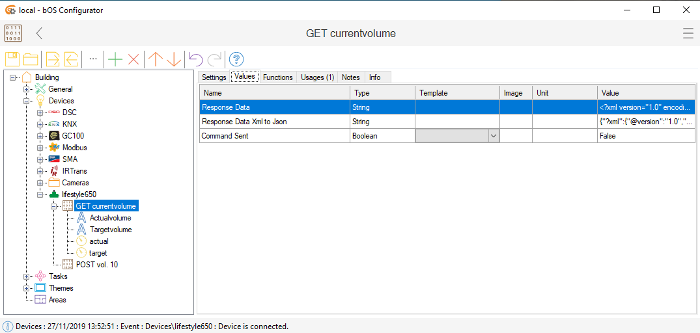Switch to the Settings tab

[214, 77]
